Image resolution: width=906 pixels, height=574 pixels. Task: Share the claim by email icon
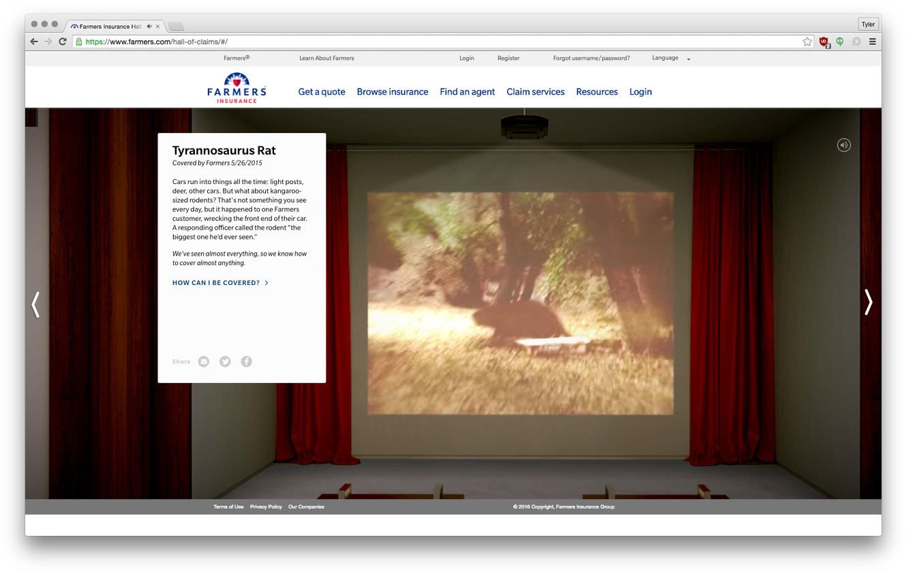coord(204,361)
